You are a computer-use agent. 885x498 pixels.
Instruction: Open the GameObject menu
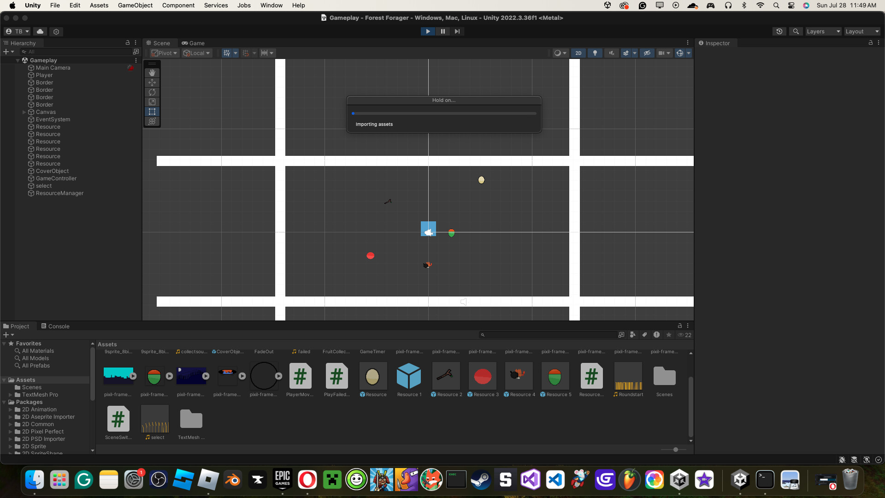135,5
